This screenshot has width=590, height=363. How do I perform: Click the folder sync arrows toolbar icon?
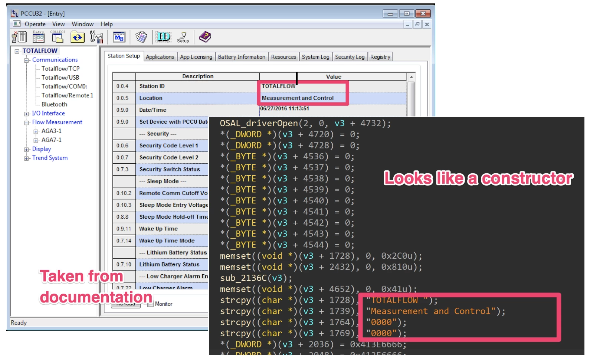point(77,37)
